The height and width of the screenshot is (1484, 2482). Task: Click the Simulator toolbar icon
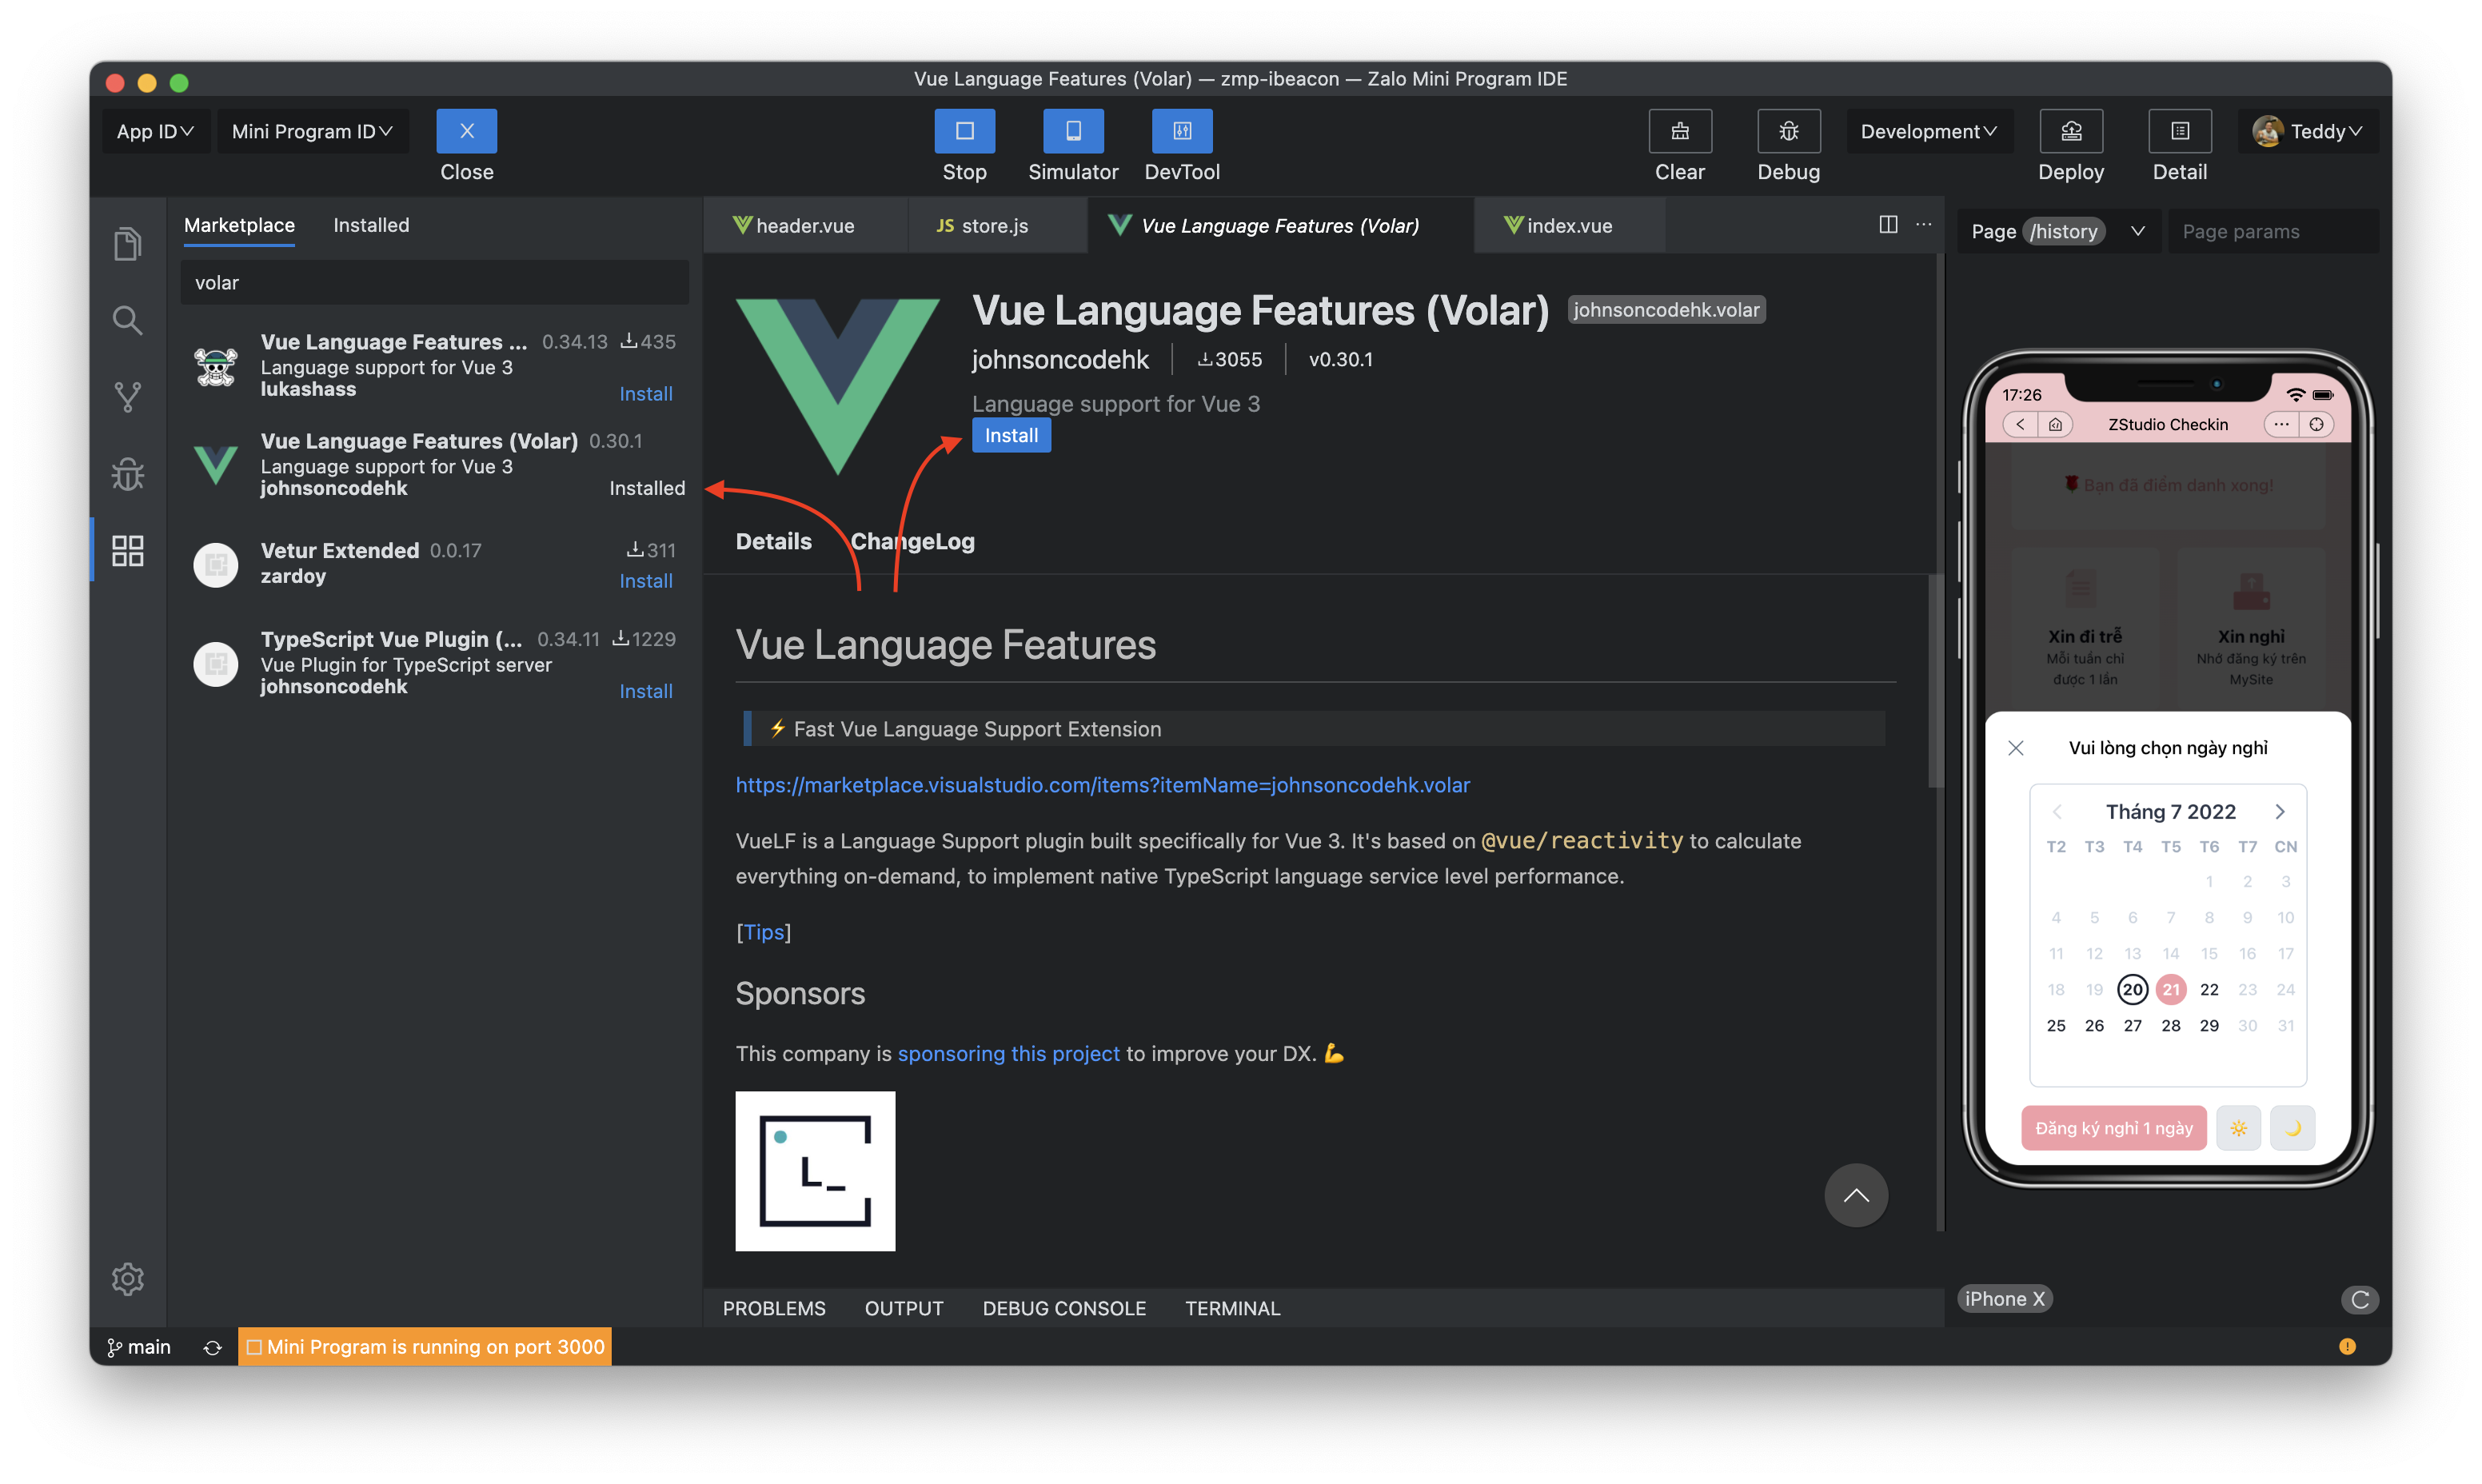[1072, 131]
